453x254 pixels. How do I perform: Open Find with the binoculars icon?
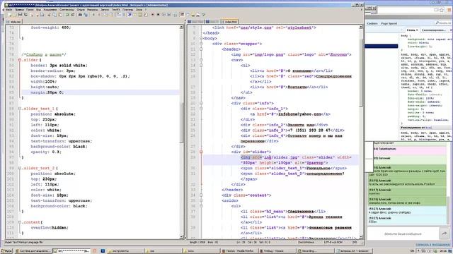point(80,14)
